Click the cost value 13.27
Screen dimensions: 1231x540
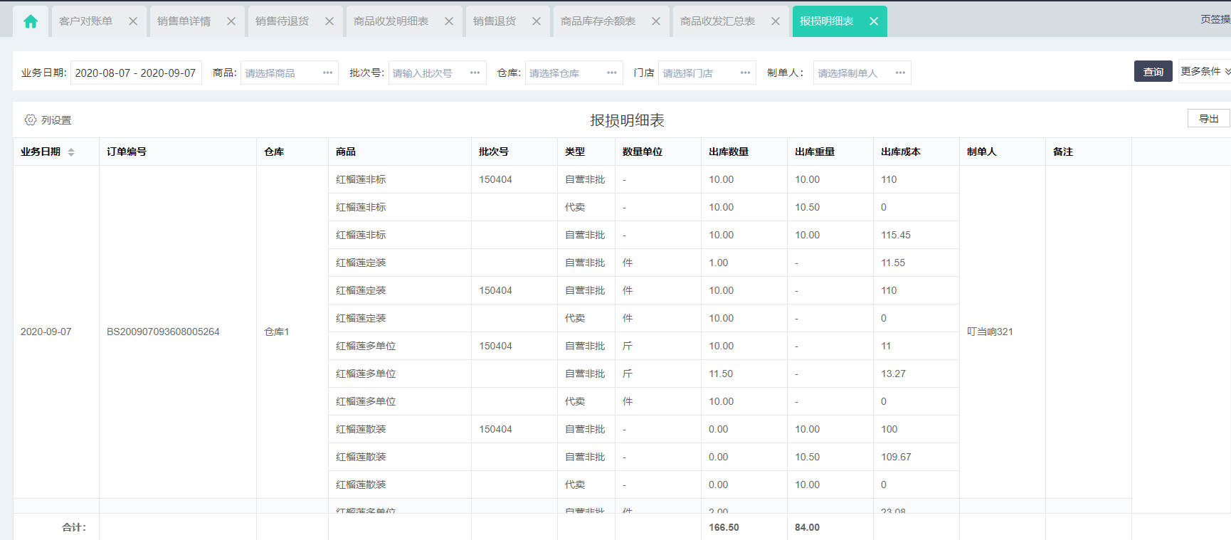coord(893,374)
